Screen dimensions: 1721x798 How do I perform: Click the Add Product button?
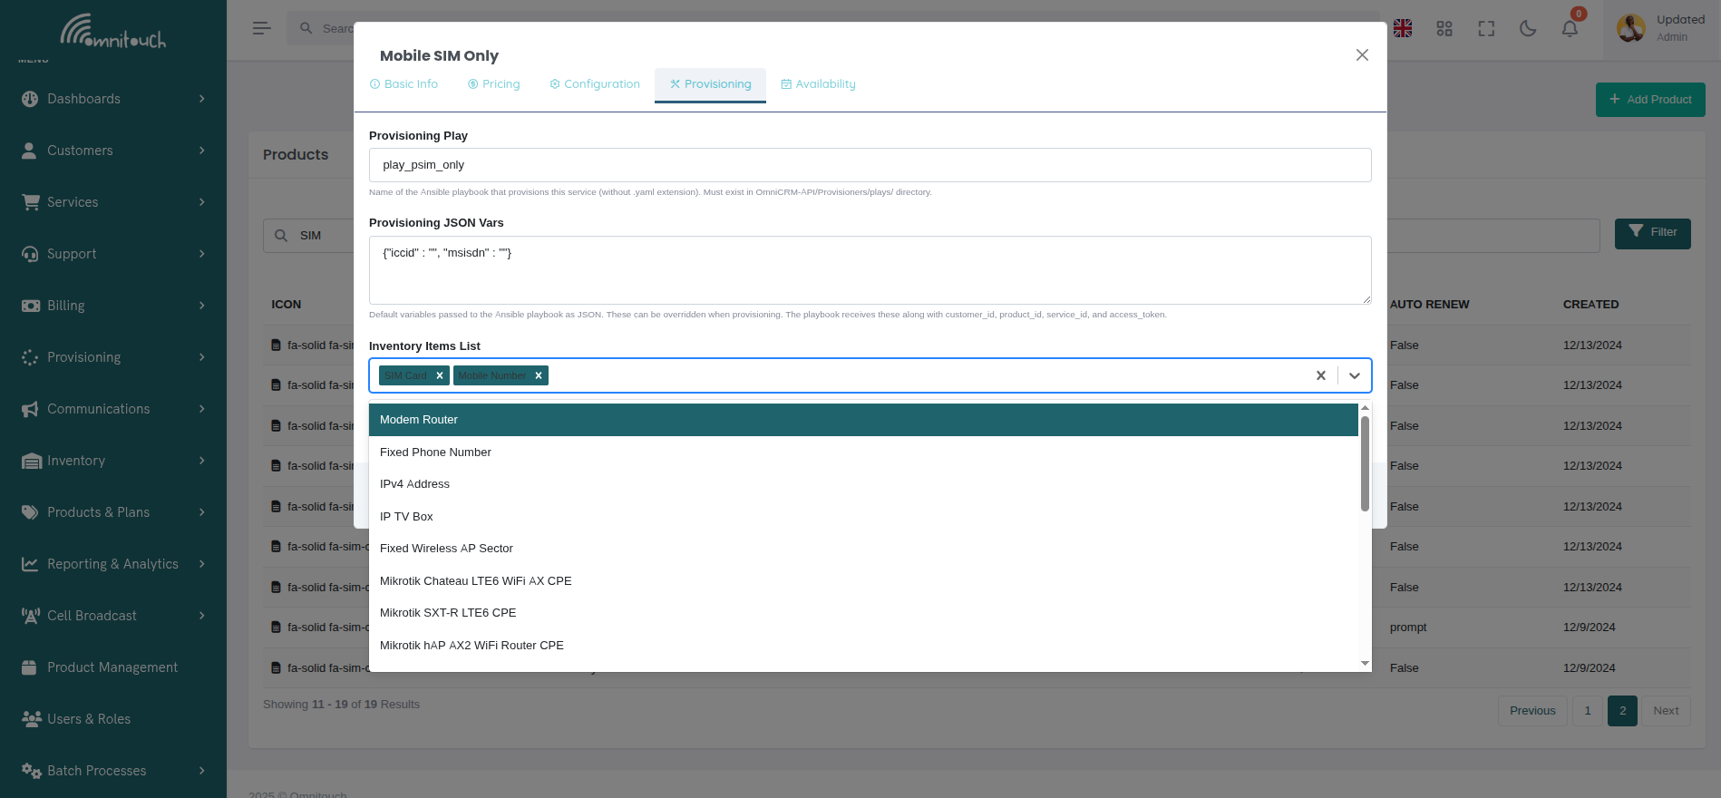[1649, 100]
